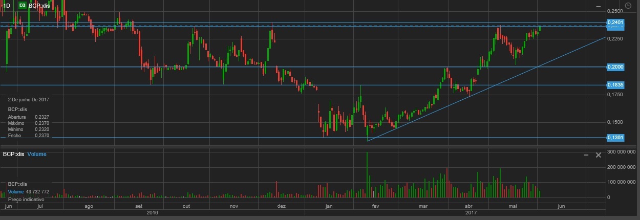Click the BCP:xlis symbol name in price chart
640x220 pixels.
[39, 5]
